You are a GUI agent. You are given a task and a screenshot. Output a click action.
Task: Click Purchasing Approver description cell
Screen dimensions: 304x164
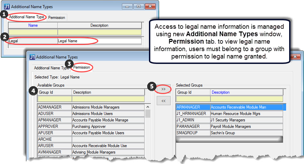108,126
